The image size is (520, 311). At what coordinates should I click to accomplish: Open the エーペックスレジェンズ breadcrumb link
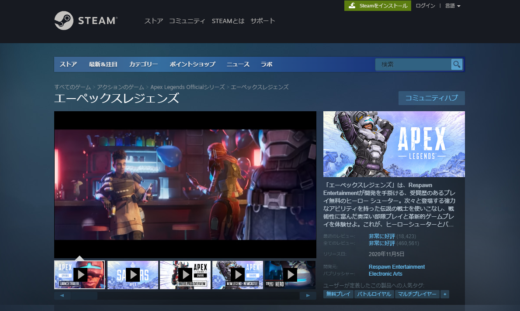click(259, 87)
